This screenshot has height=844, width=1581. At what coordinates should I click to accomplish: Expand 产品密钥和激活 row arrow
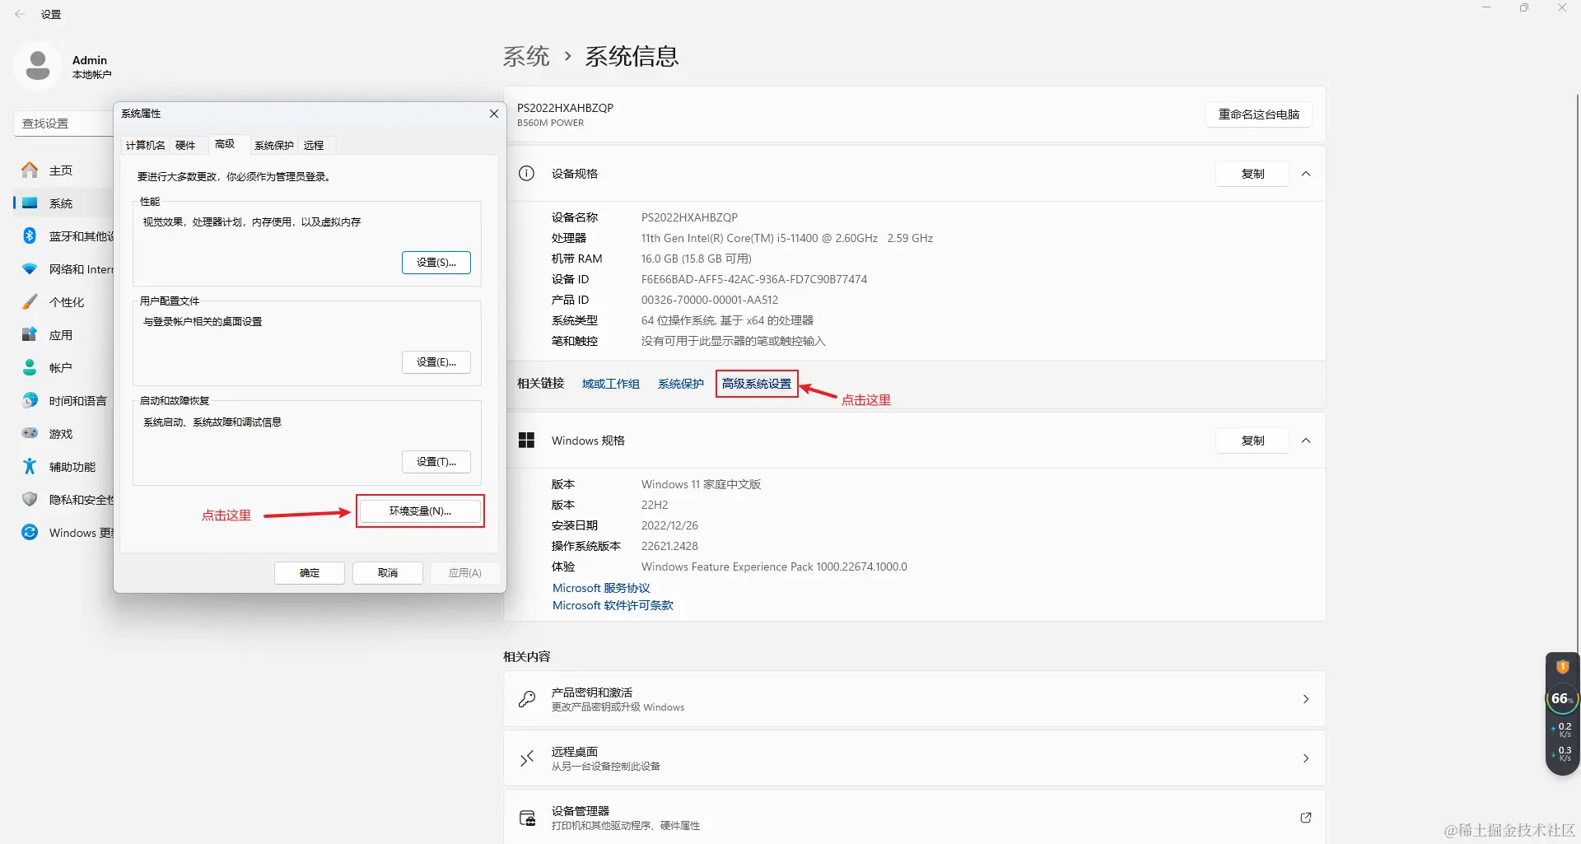point(1306,699)
